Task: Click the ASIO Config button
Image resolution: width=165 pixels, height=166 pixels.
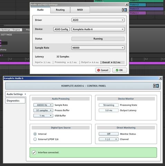Action: 61,29
